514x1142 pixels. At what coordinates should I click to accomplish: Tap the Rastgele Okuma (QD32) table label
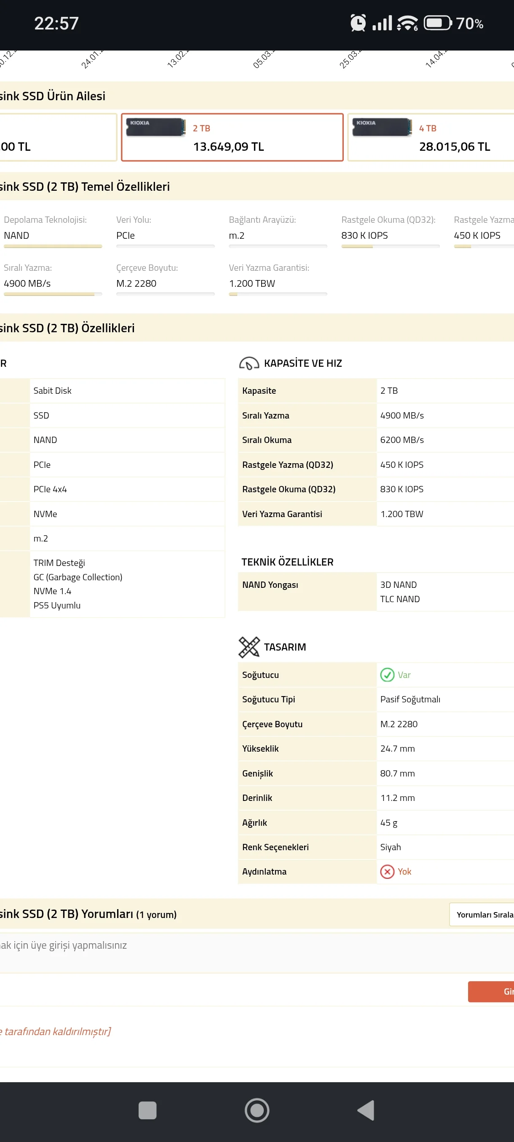(x=289, y=489)
